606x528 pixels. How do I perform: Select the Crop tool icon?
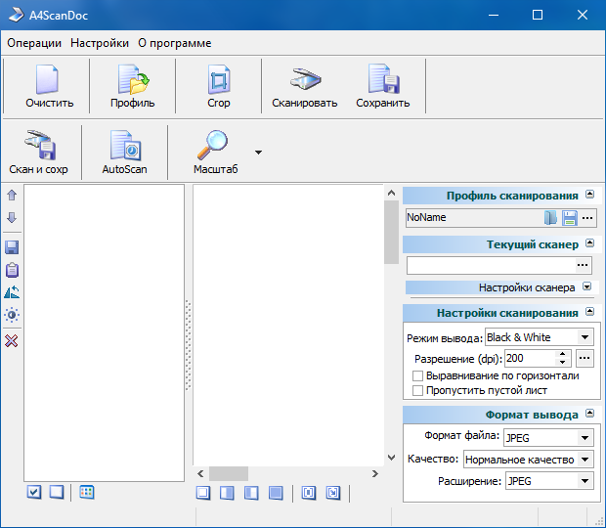[218, 81]
